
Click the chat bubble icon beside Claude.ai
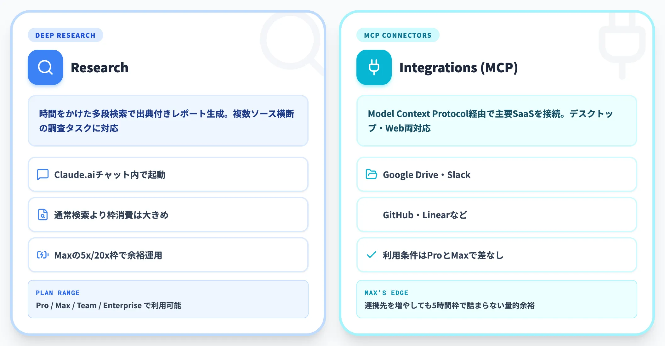pos(43,174)
